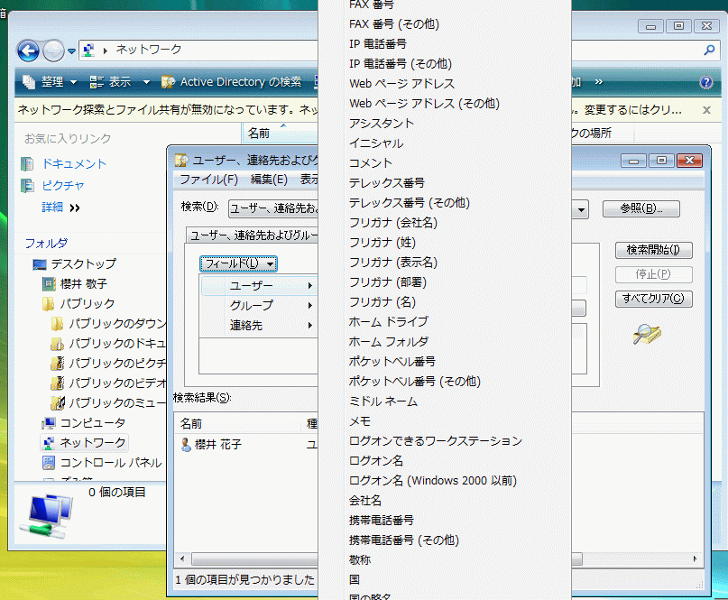Open the ピクチャ favorite link
The height and width of the screenshot is (600, 728).
pyautogui.click(x=63, y=185)
